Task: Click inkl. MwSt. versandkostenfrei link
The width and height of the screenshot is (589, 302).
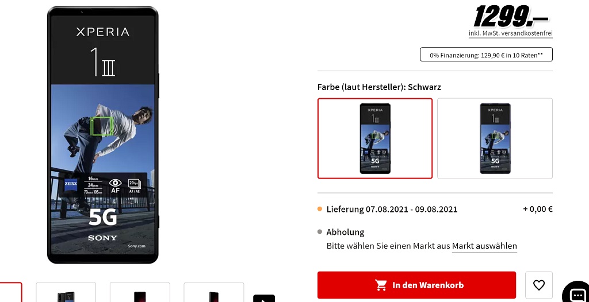Action: tap(511, 33)
